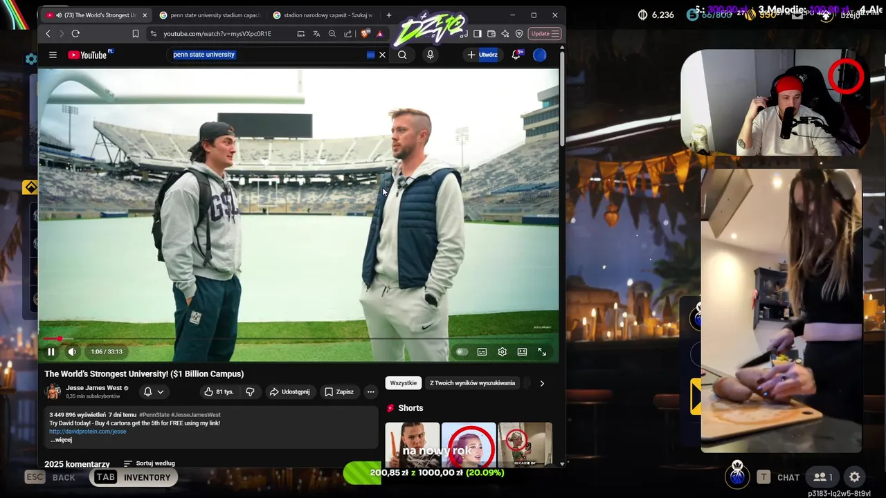Open the davidprotein.com/jesse link
The width and height of the screenshot is (886, 498).
click(88, 432)
